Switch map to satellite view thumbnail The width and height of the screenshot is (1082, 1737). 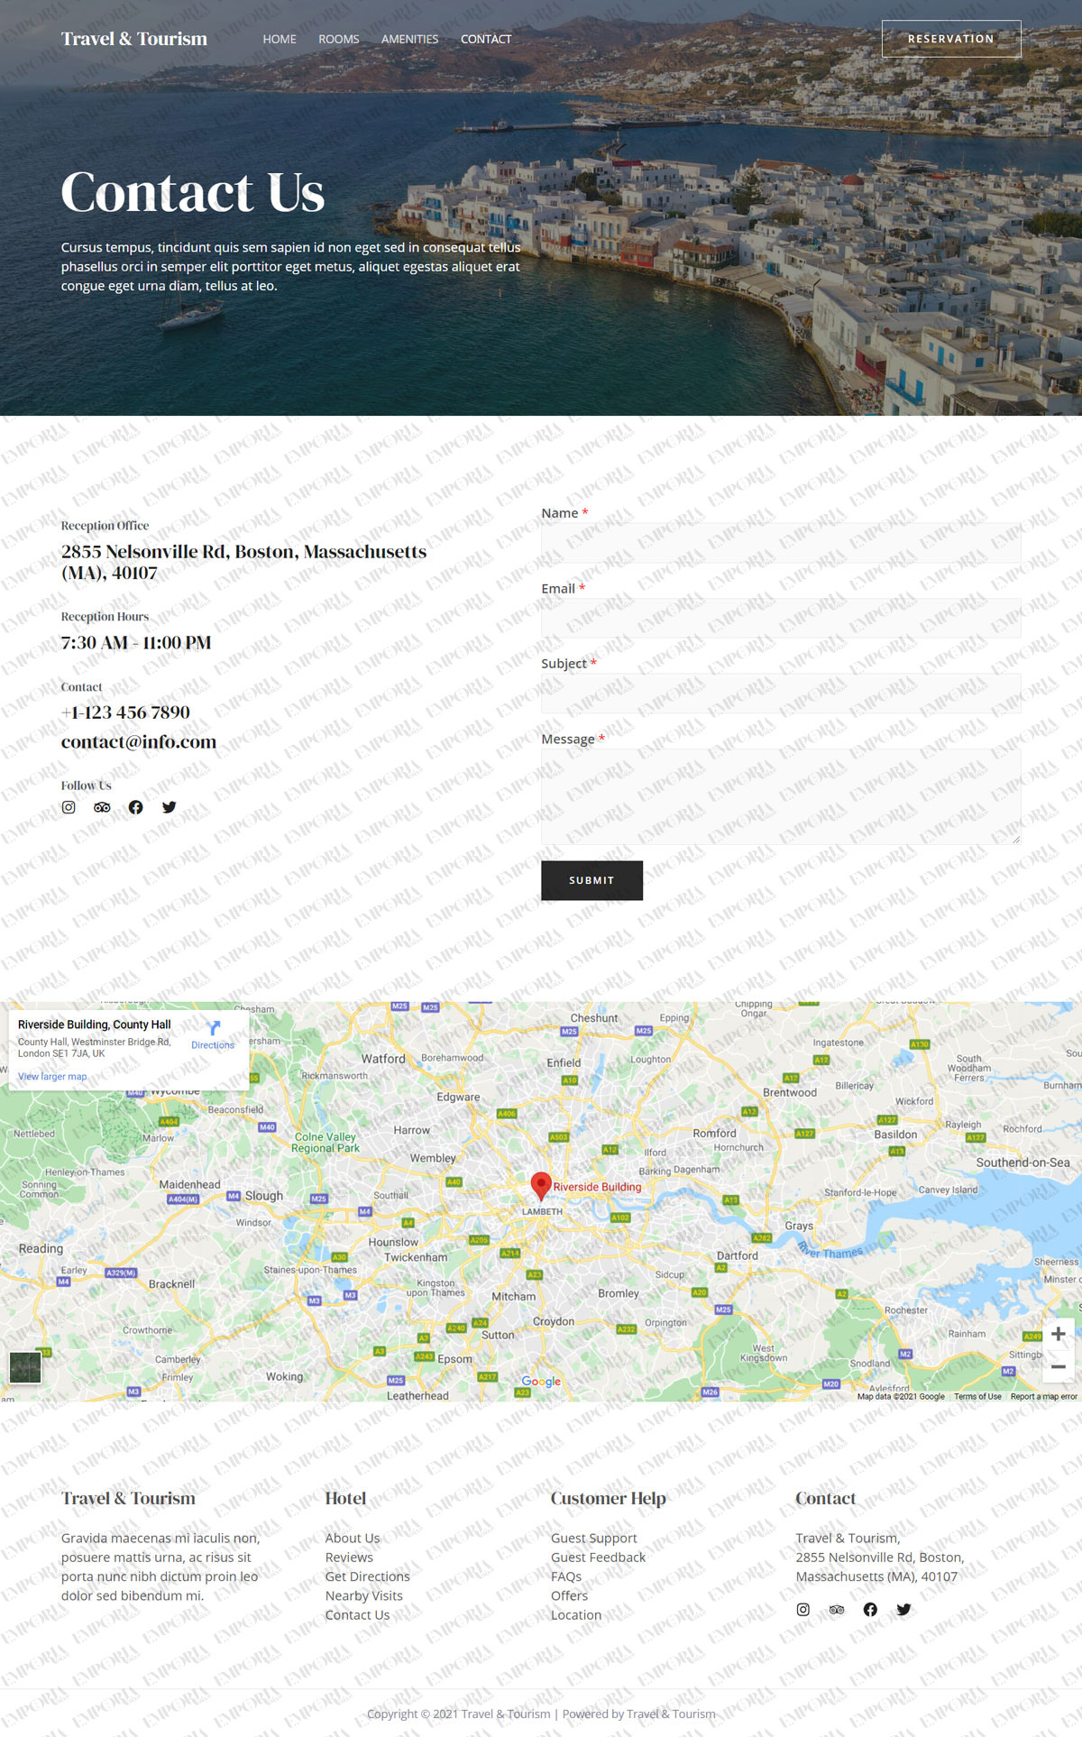coord(25,1367)
